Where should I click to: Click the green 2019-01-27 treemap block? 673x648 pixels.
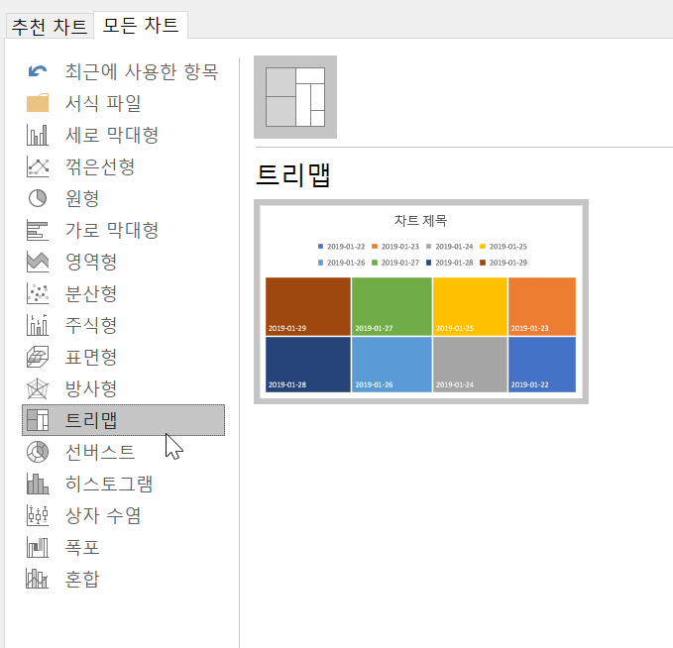click(392, 306)
